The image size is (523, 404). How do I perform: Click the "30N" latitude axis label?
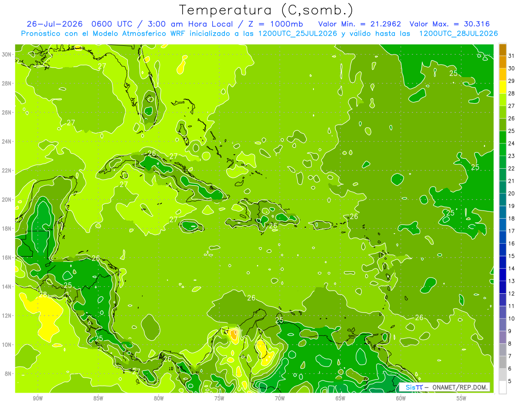[x=7, y=54]
